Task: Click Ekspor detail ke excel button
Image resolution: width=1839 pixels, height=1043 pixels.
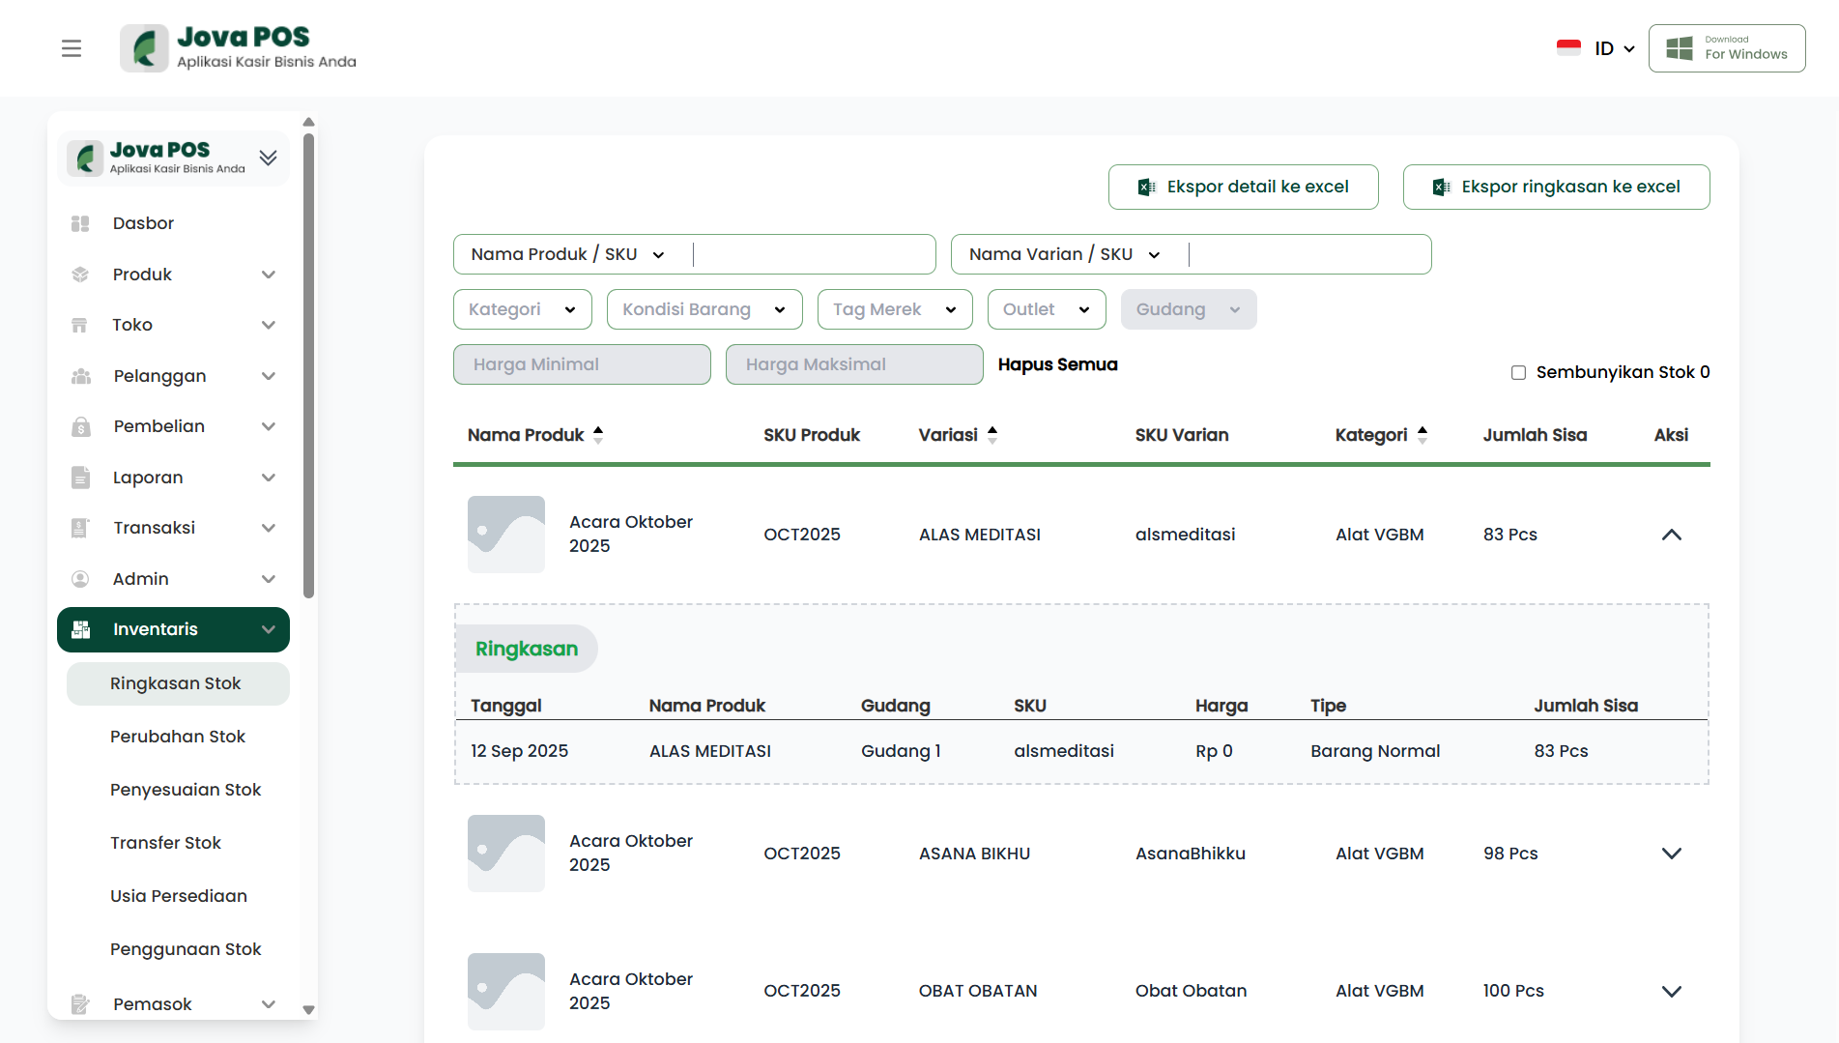Action: [x=1243, y=187]
